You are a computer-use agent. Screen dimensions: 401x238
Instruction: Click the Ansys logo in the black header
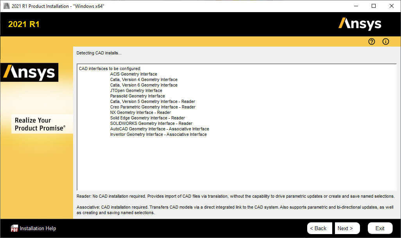click(x=360, y=24)
